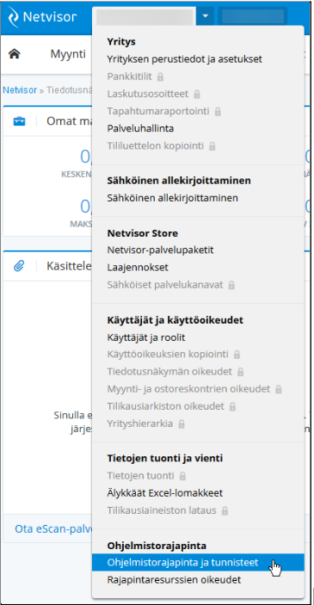Click disabled Yrityshierarkia entry
This screenshot has height=605, width=314.
click(140, 423)
